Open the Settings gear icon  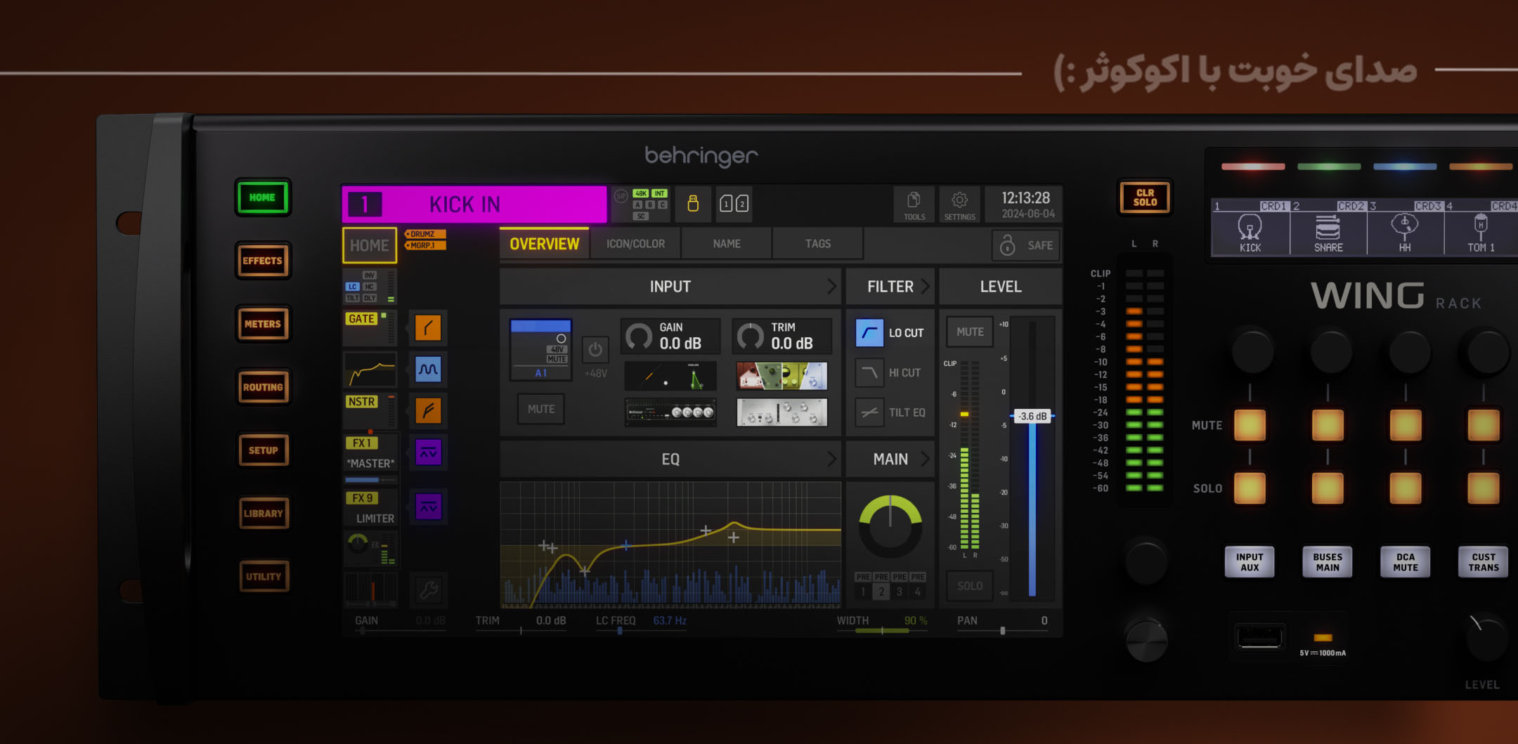point(959,204)
